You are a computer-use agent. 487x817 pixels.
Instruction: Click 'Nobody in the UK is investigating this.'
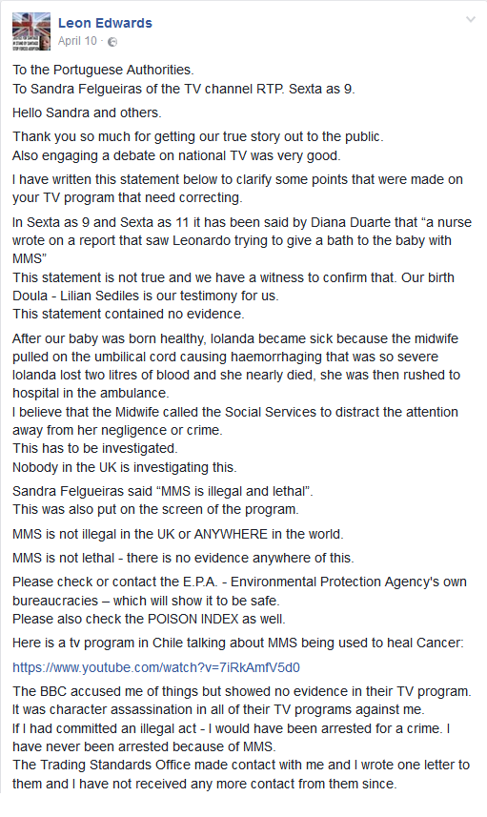coord(125,467)
